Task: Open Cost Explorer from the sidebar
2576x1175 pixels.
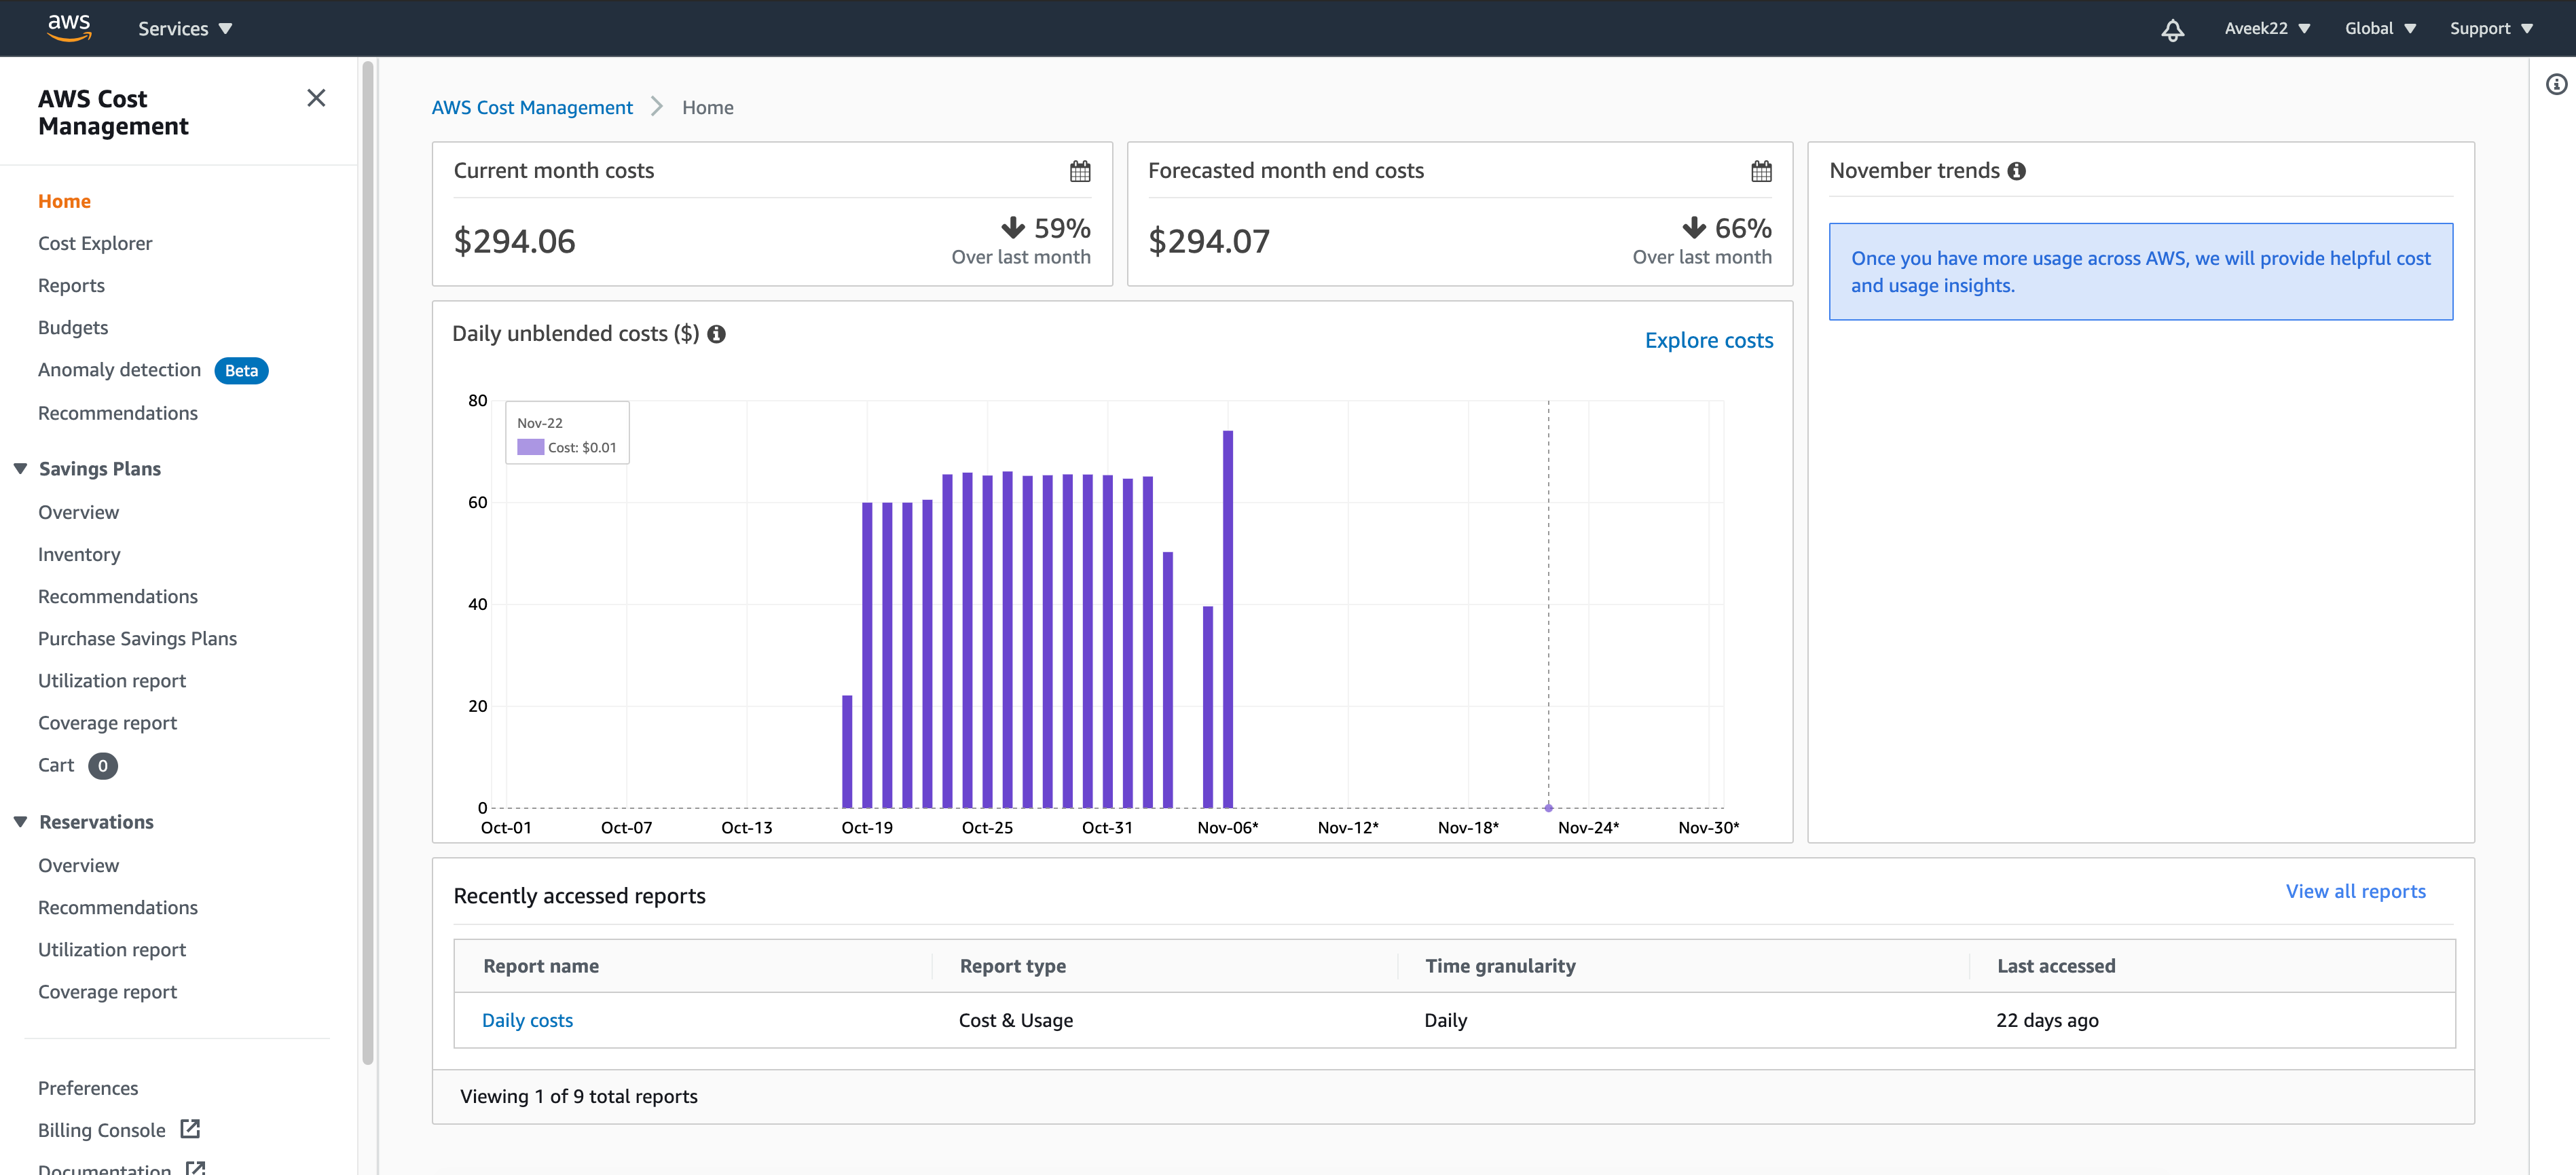Action: [95, 243]
